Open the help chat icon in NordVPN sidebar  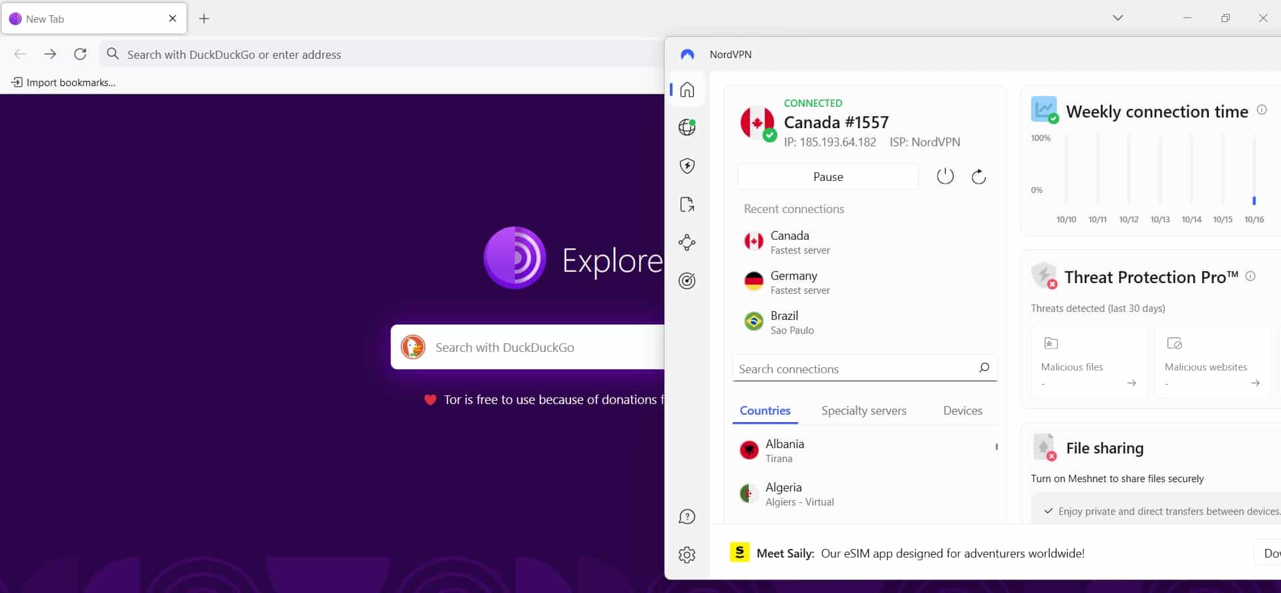coord(687,517)
